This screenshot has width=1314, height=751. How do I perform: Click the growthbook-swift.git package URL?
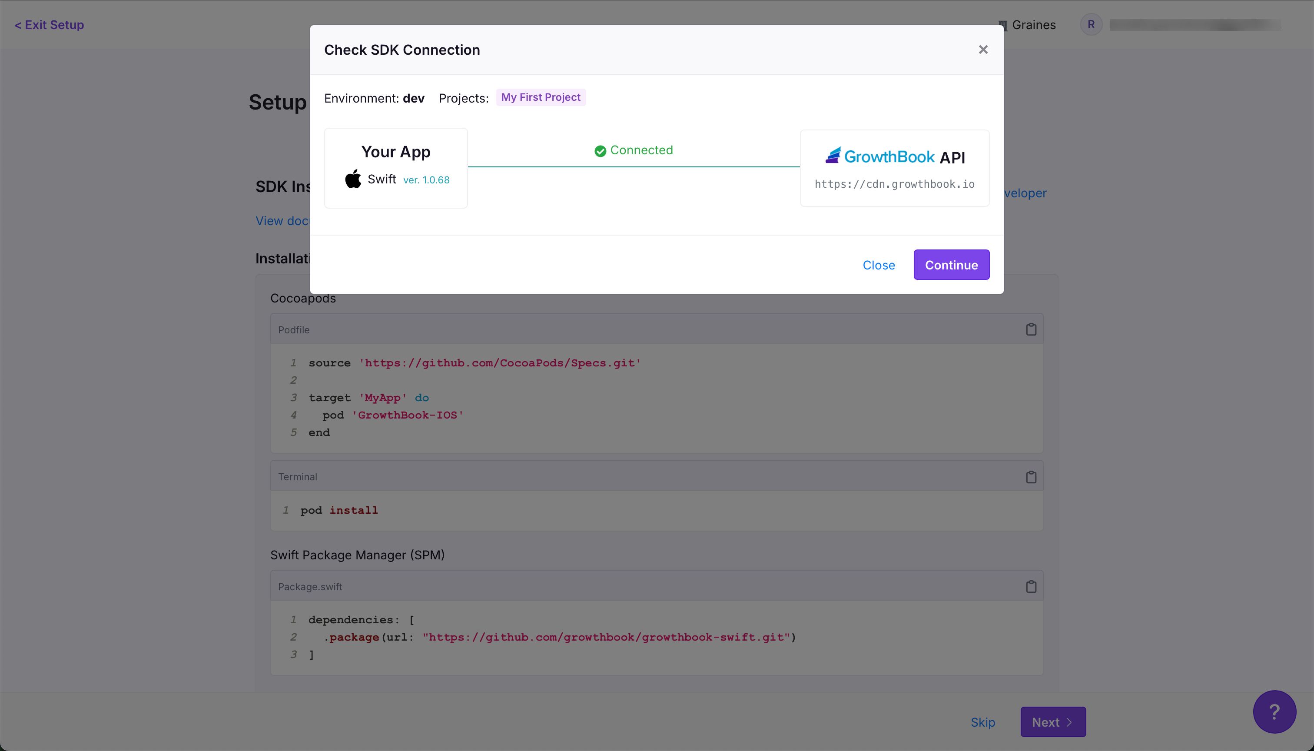[607, 637]
